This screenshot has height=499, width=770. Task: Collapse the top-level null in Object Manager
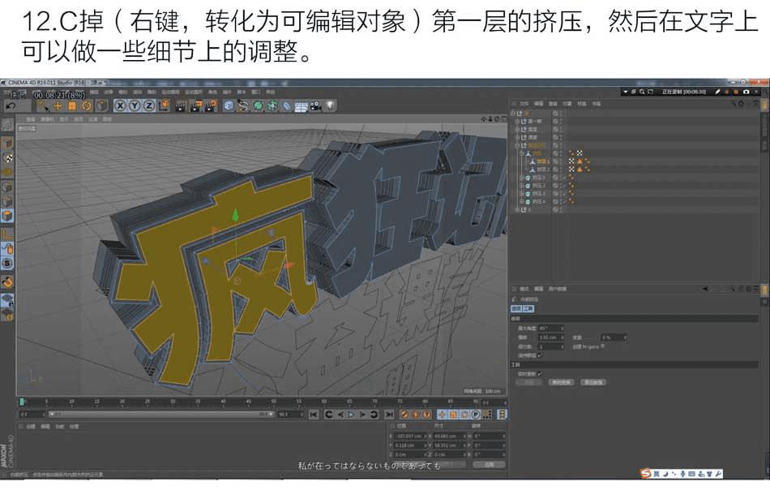[513, 114]
